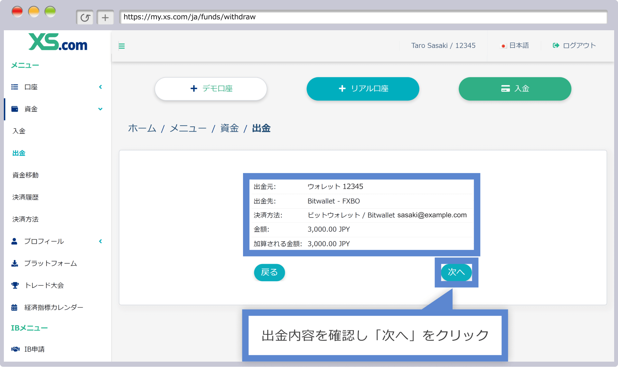Click the browser address bar
Screen dimensions: 618x370
click(x=363, y=17)
